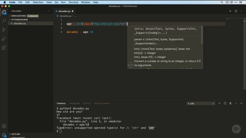Open the File menu
Image resolution: width=246 pixels, height=138 pixels.
pos(20,2)
